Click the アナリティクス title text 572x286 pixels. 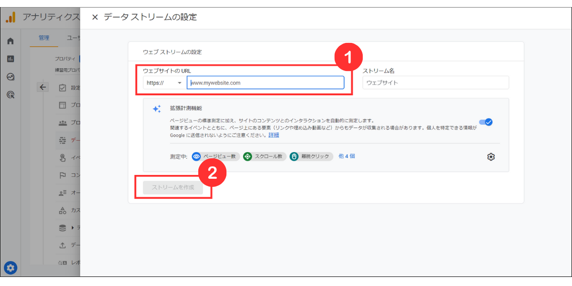coord(51,17)
